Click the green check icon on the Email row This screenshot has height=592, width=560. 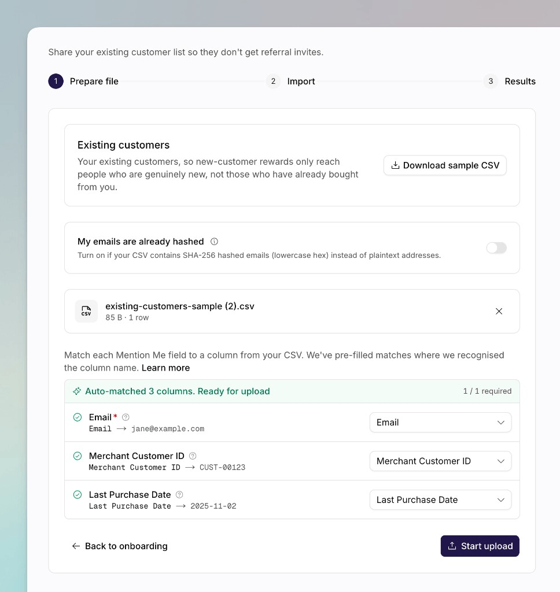(78, 417)
